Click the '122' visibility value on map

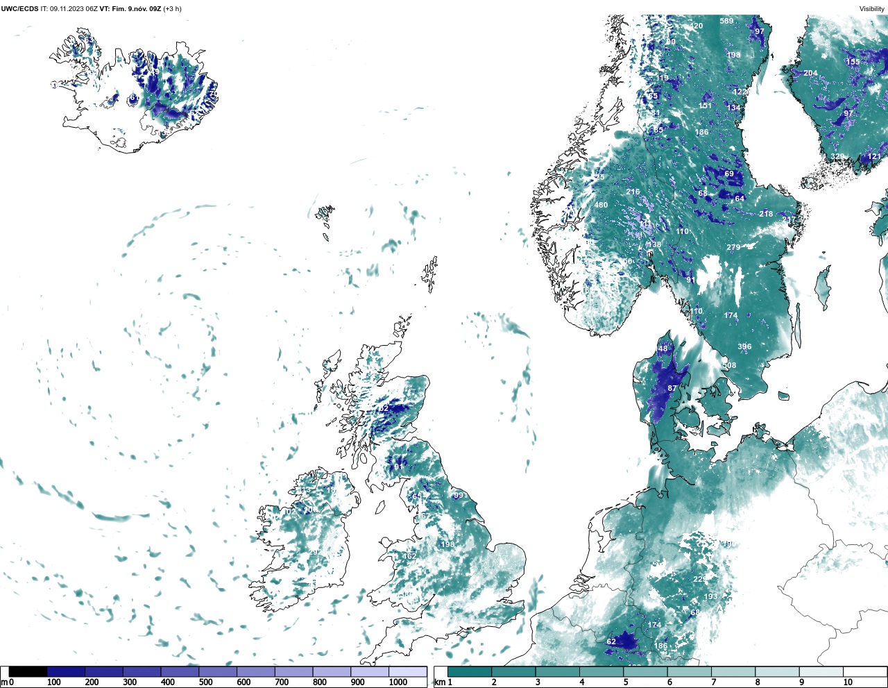(x=740, y=92)
